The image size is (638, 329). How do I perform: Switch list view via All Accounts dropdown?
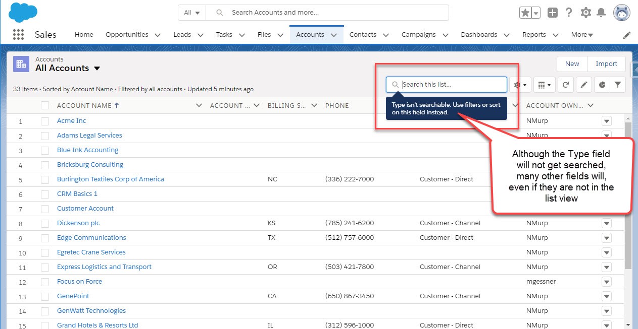(x=97, y=69)
